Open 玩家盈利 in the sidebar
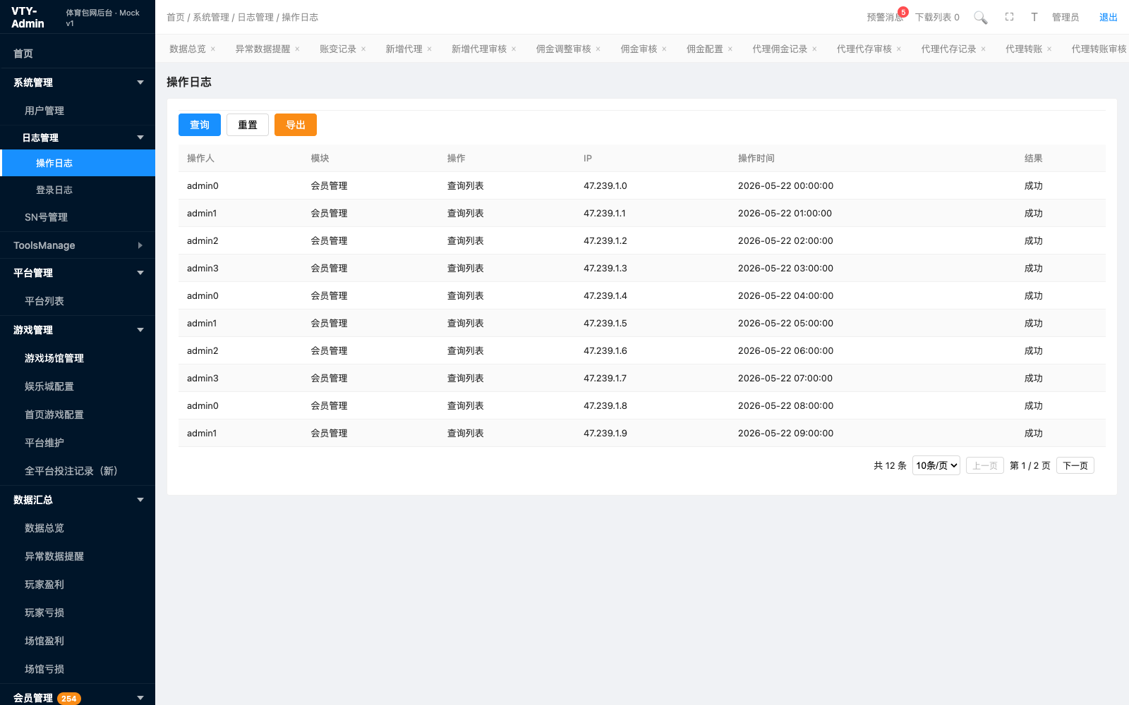1129x705 pixels. pos(78,584)
